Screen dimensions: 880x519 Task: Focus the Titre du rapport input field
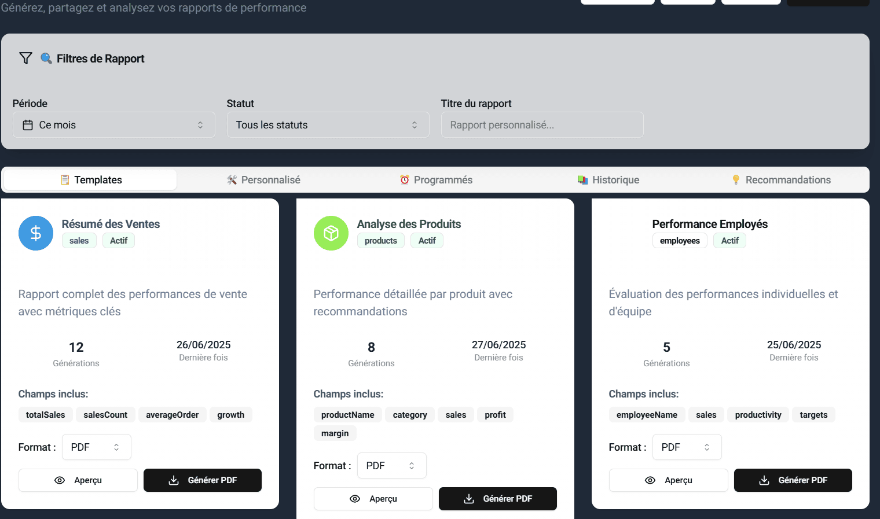click(542, 125)
